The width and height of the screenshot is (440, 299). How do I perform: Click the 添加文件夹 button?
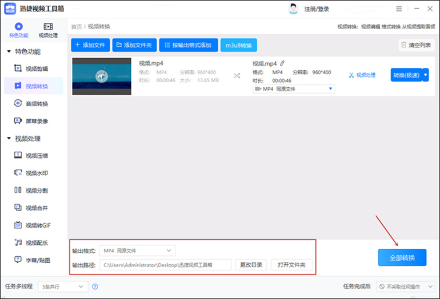[x=134, y=45]
